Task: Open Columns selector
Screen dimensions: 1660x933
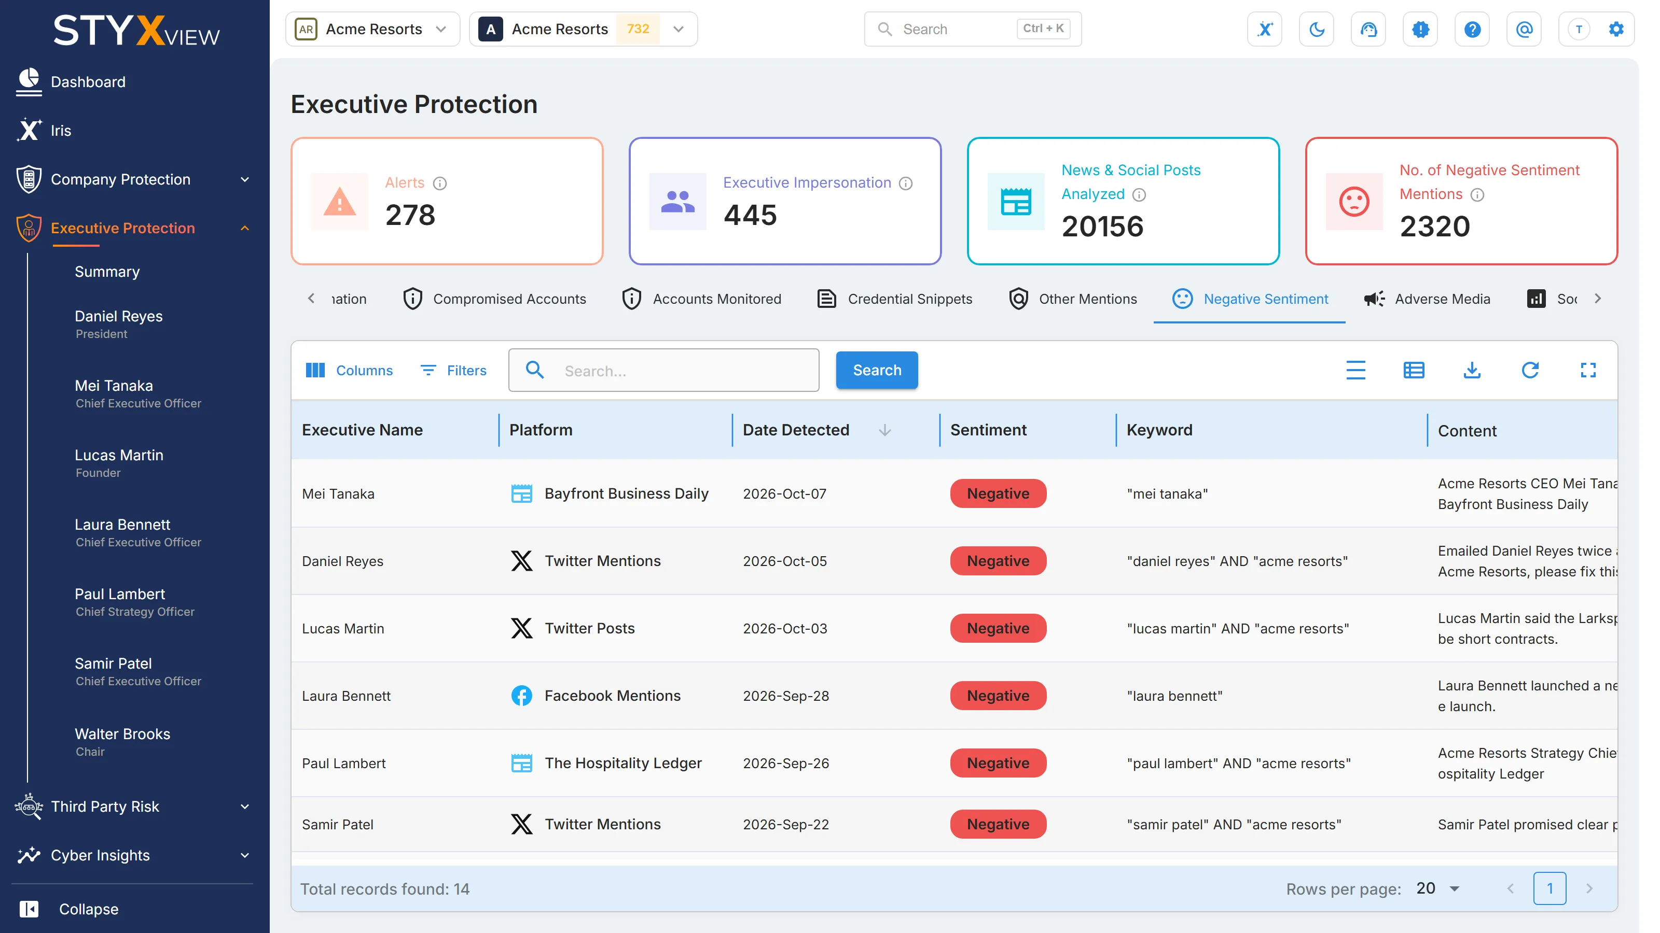Action: (x=349, y=370)
